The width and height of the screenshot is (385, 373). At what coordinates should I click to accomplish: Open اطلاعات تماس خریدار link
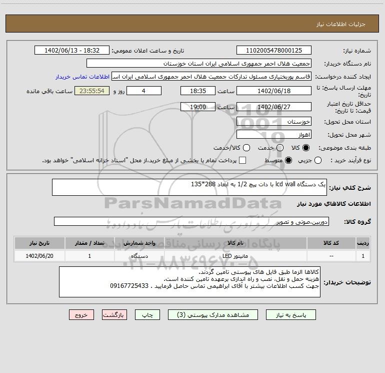coord(82,77)
